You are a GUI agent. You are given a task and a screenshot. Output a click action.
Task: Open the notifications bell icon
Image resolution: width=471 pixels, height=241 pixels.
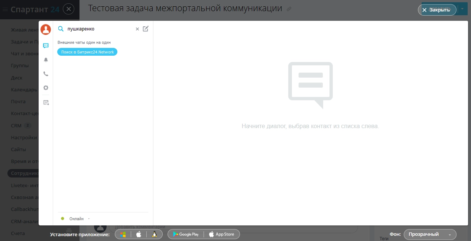pyautogui.click(x=46, y=60)
